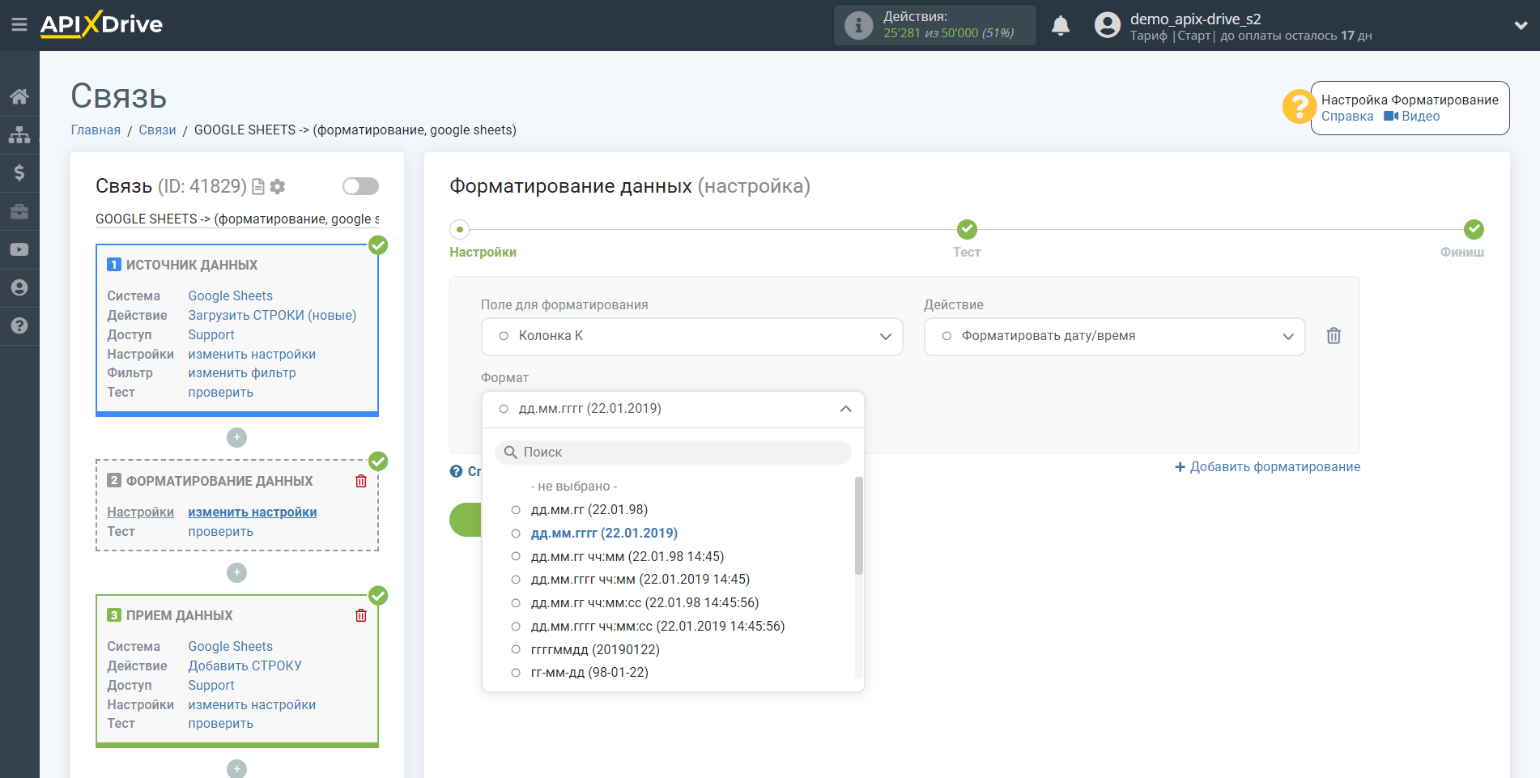
Task: Open the hamburger menu icon
Action: pos(19,25)
